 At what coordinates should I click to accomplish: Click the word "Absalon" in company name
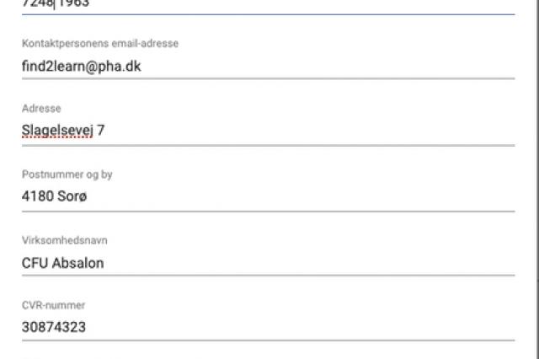tap(78, 263)
